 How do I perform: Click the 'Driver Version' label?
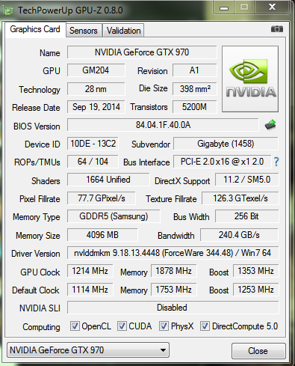click(36, 254)
